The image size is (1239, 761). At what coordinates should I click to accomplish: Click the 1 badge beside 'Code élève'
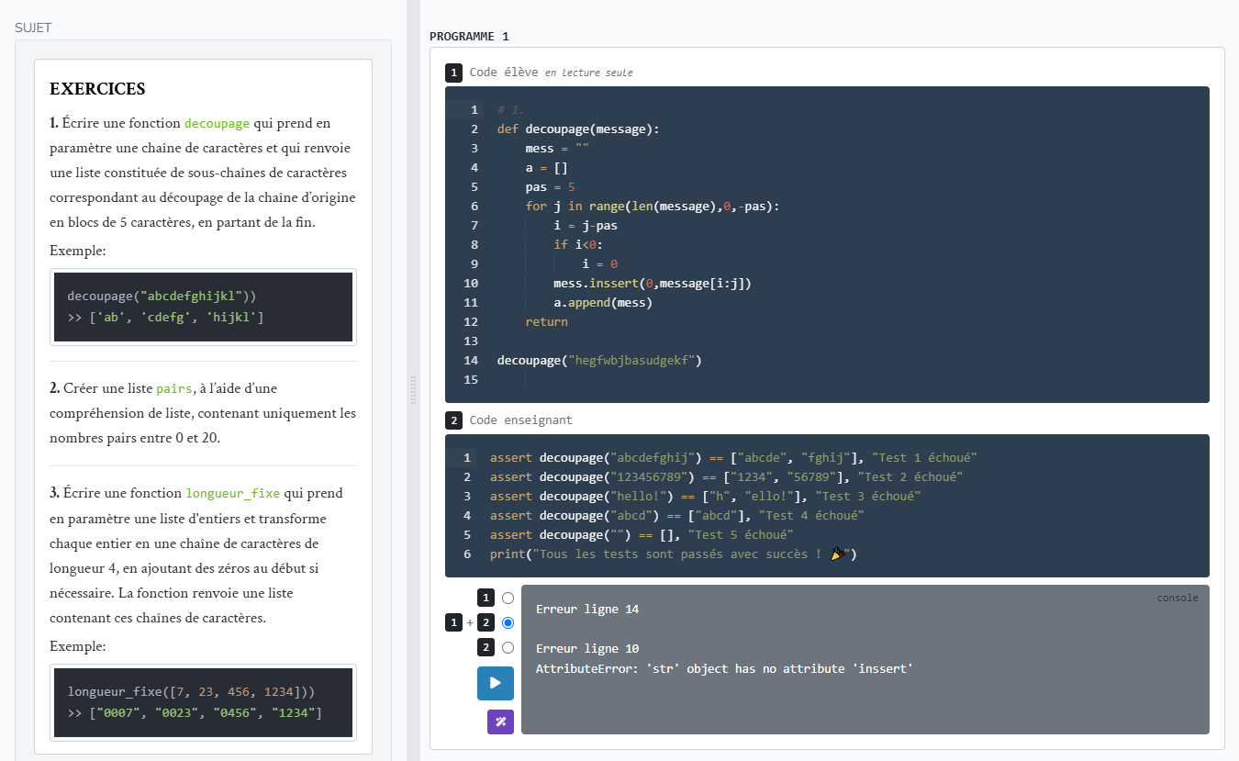tap(453, 73)
